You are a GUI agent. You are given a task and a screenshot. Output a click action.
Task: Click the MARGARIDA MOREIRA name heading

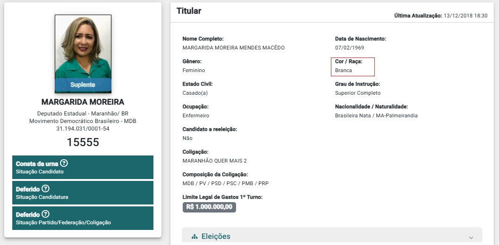click(83, 102)
